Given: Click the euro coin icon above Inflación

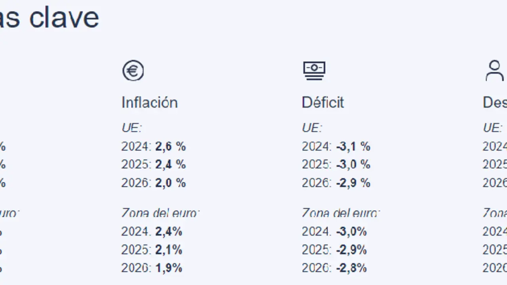Looking at the screenshot, I should (x=133, y=71).
